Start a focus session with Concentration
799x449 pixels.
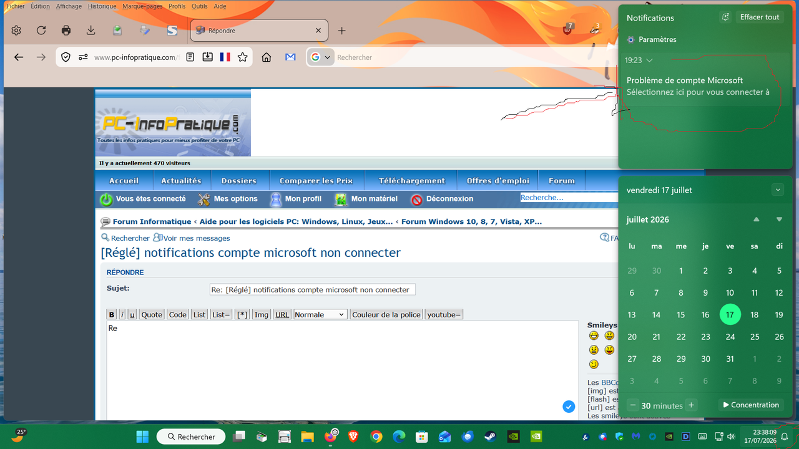click(x=751, y=405)
